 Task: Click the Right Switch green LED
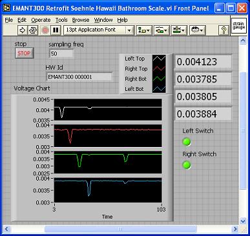tap(187, 165)
